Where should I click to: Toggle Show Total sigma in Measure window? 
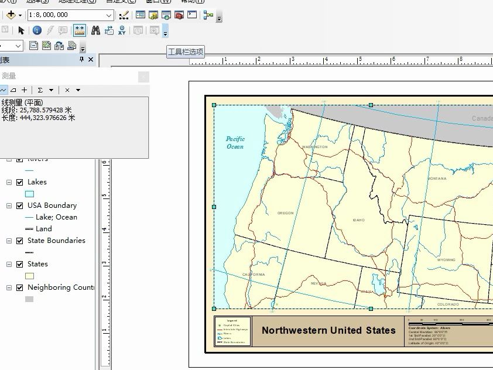tap(40, 90)
